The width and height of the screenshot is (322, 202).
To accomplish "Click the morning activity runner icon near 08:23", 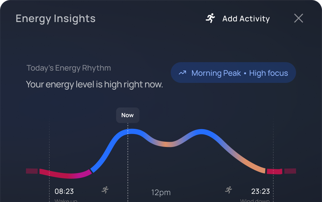I will (105, 190).
